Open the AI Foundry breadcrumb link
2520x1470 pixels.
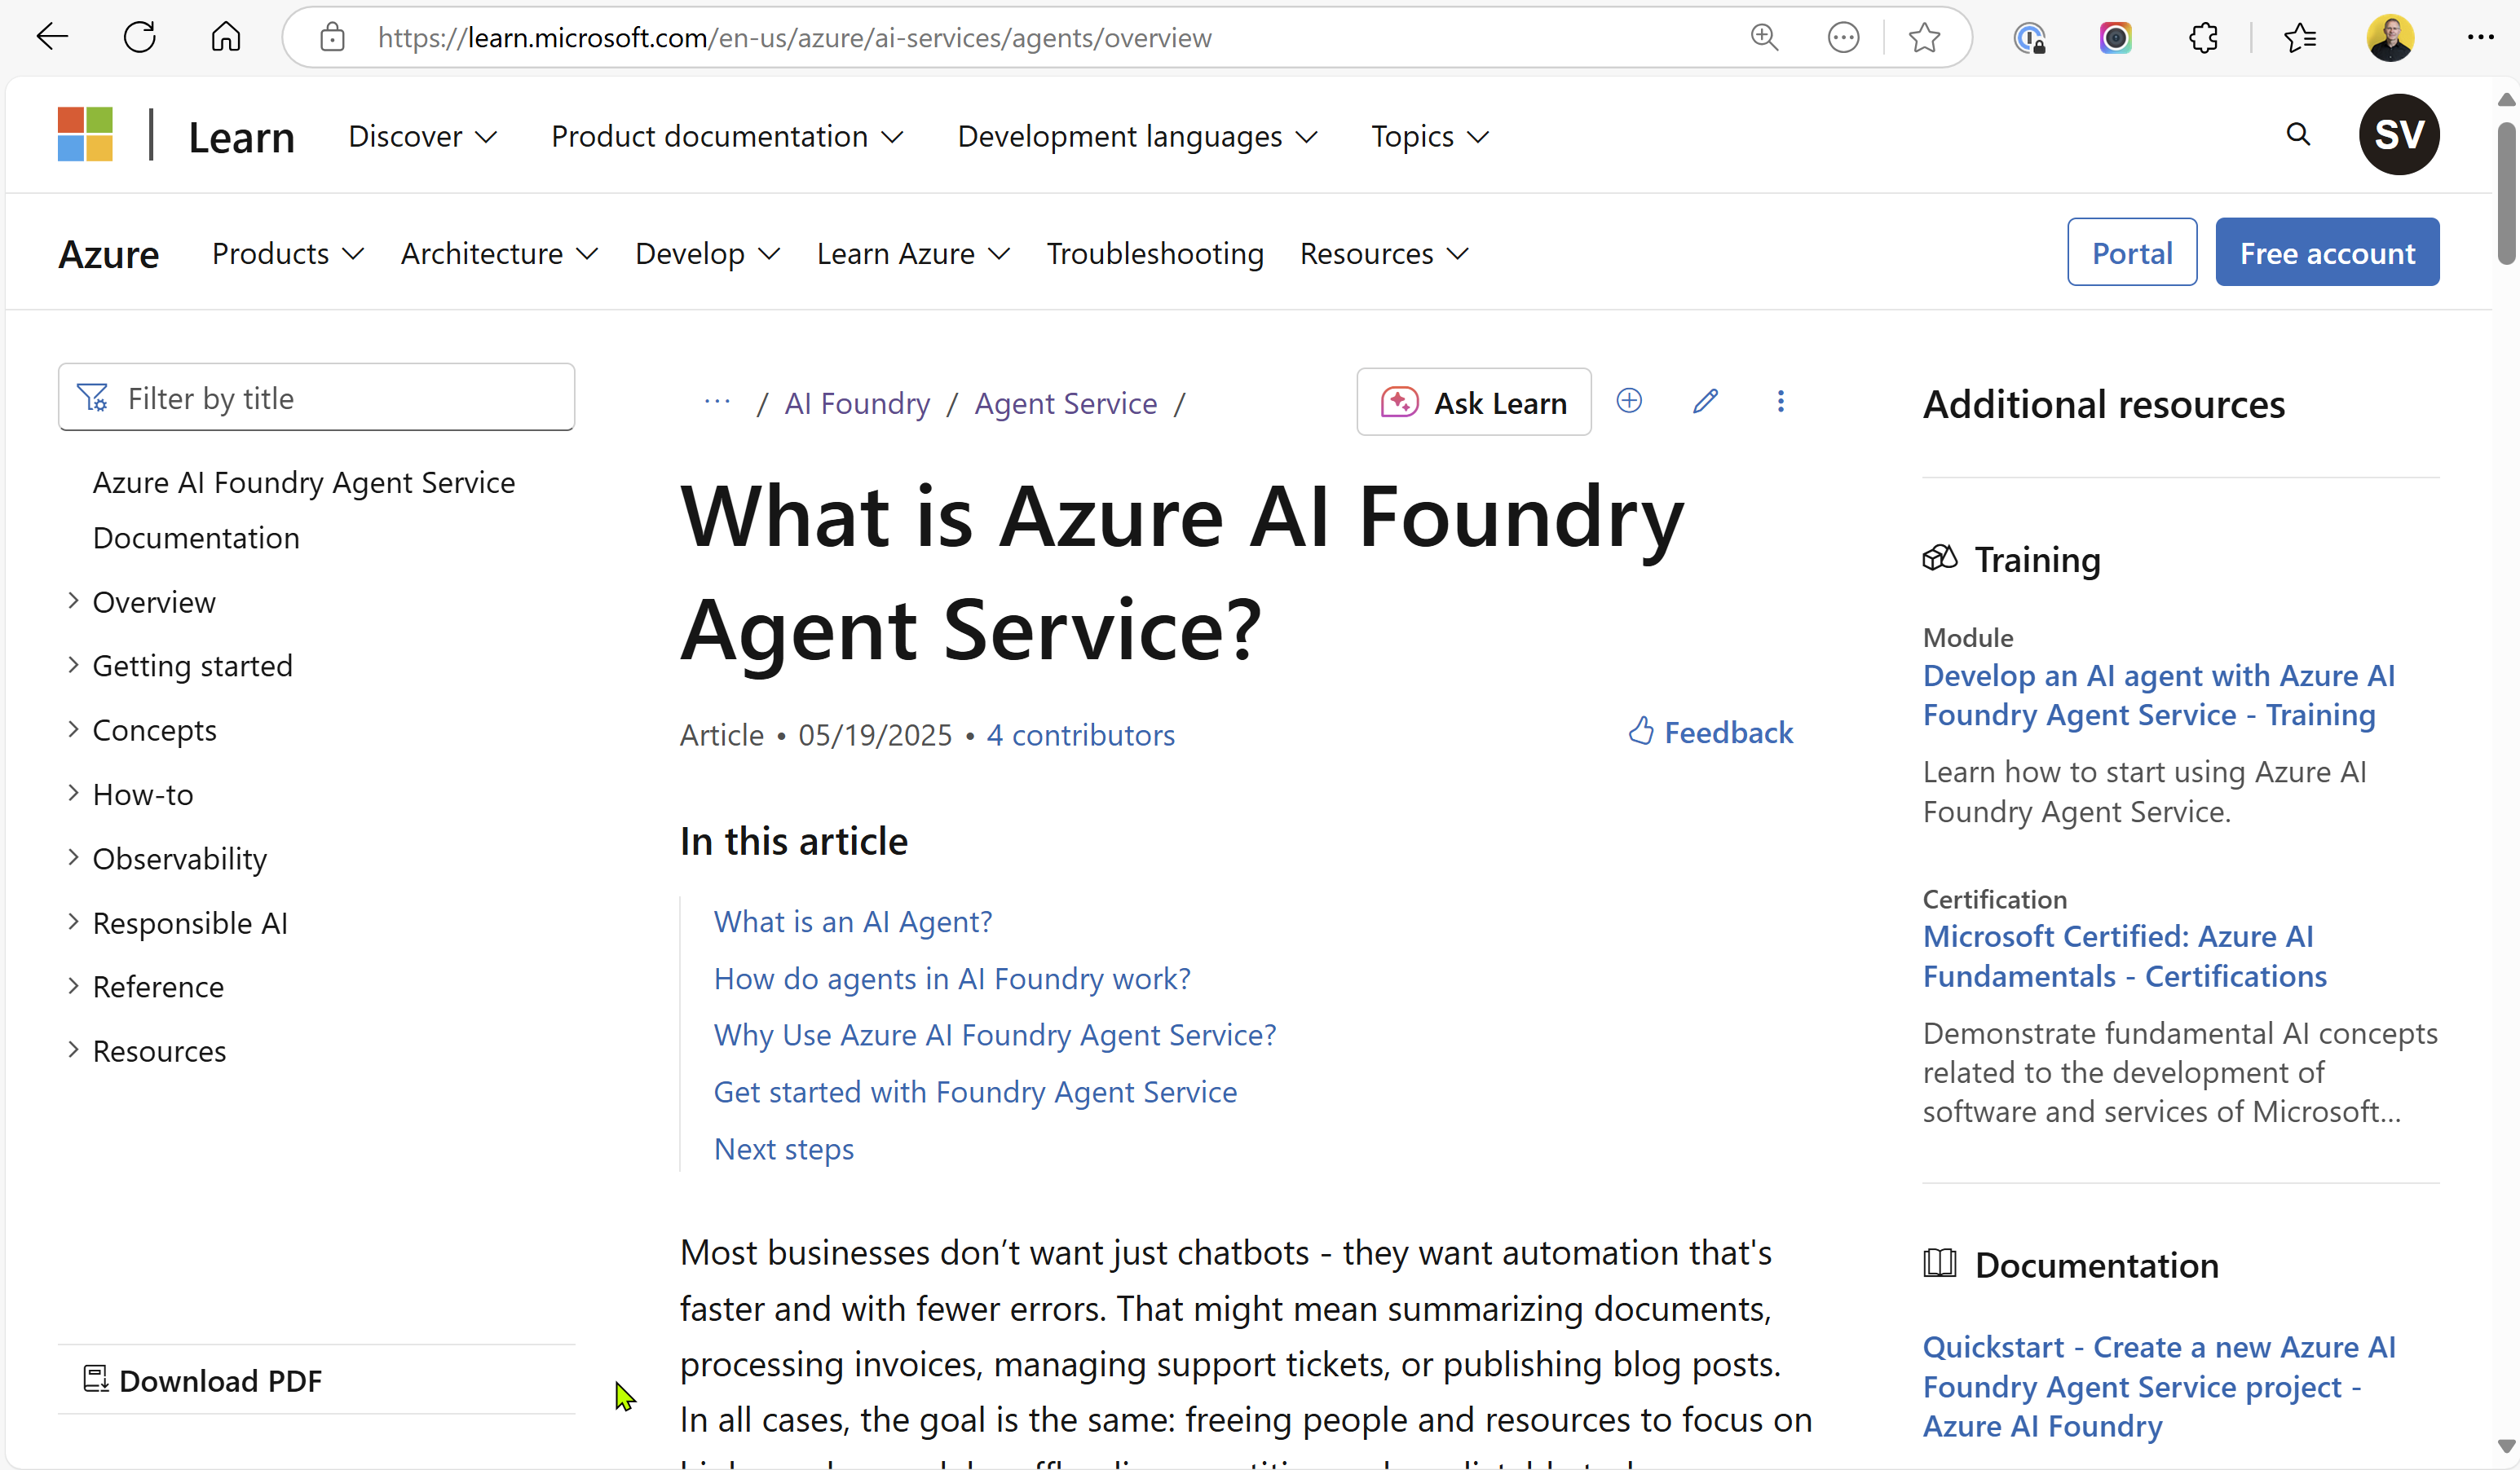pos(857,403)
